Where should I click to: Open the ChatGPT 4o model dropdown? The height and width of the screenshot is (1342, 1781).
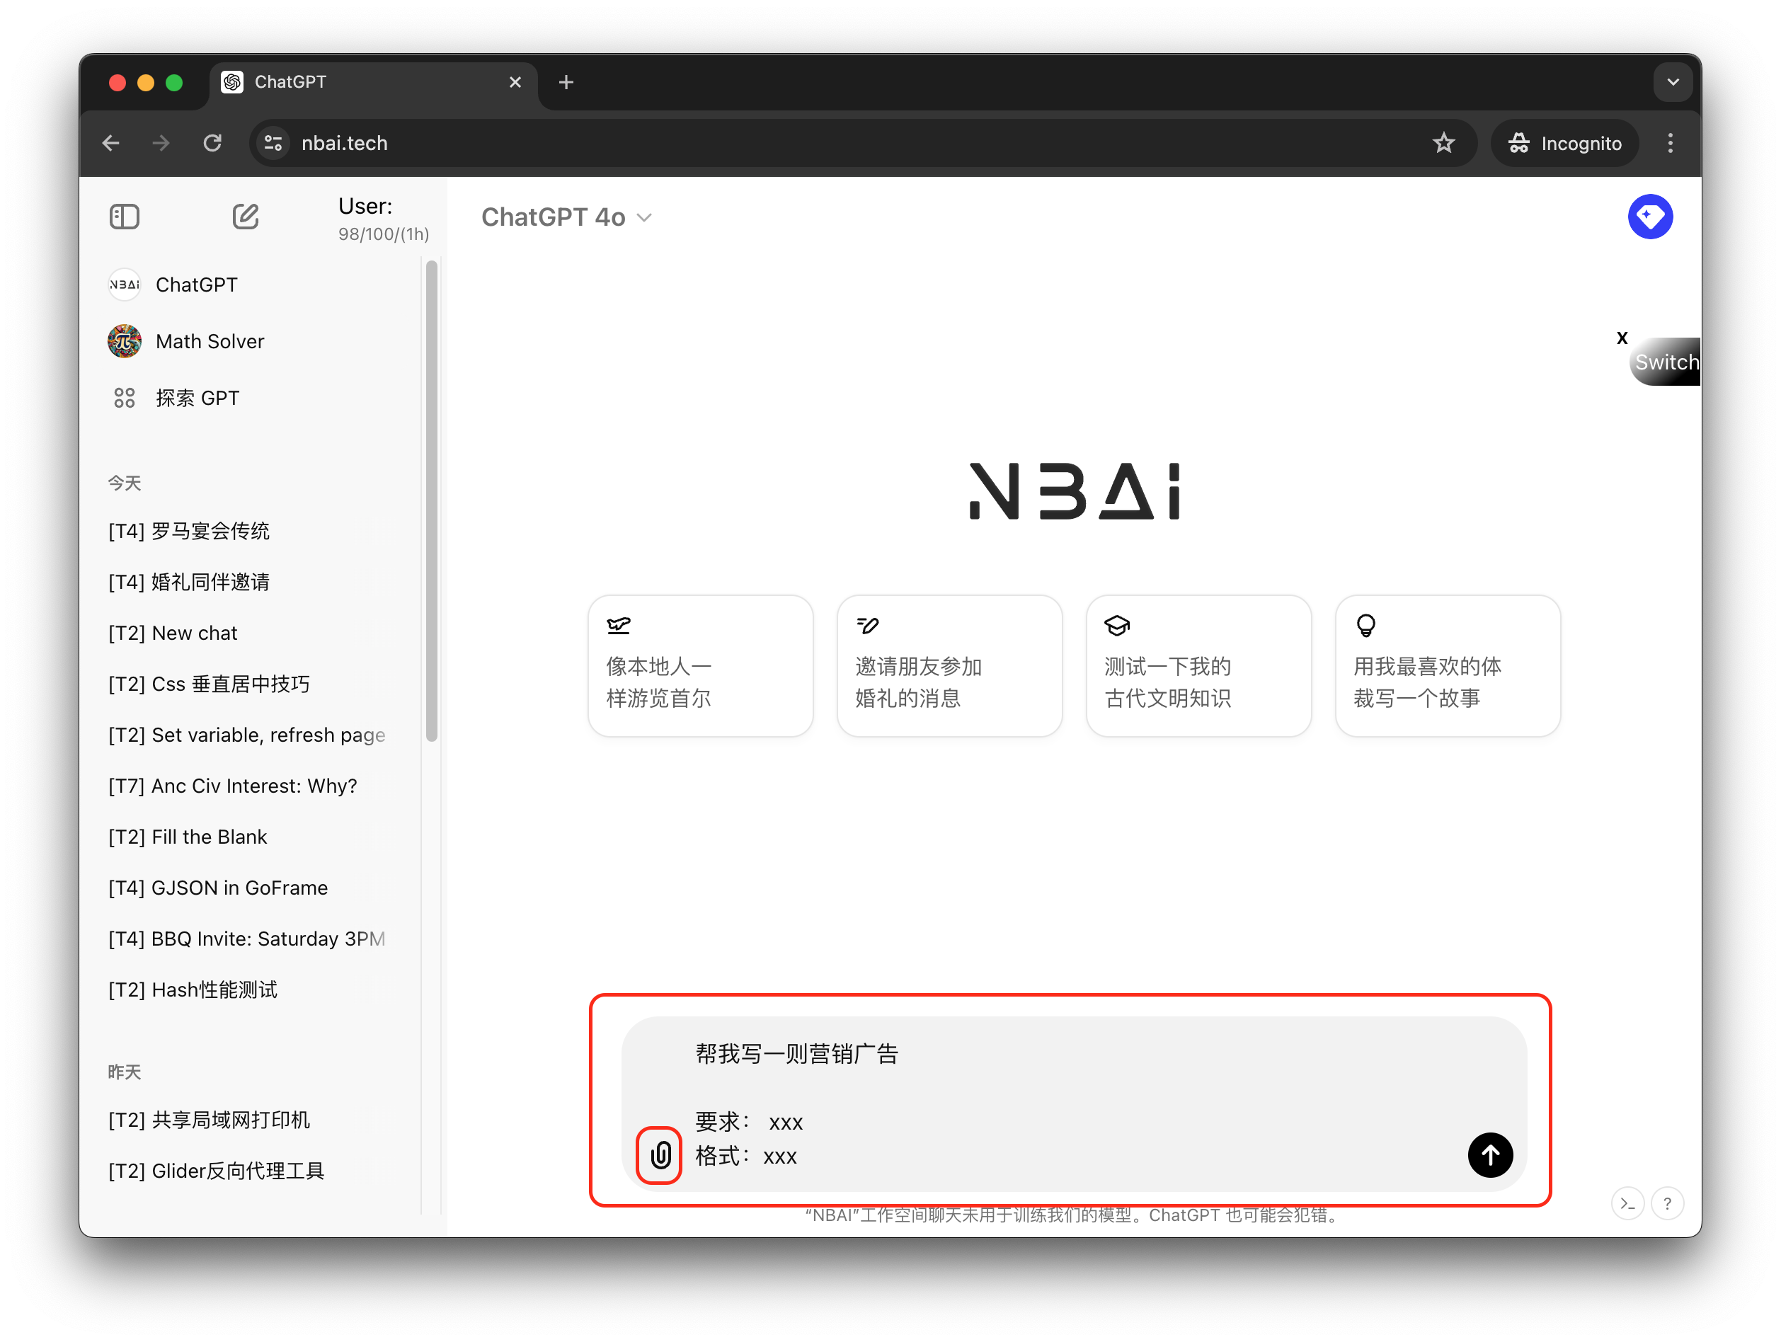566,217
